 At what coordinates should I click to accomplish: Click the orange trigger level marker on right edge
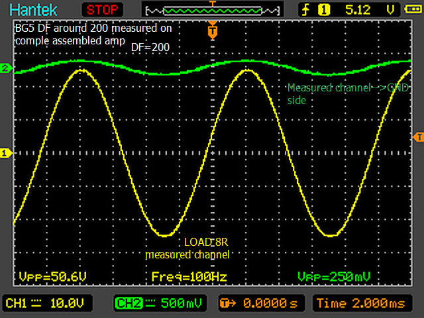(x=418, y=137)
